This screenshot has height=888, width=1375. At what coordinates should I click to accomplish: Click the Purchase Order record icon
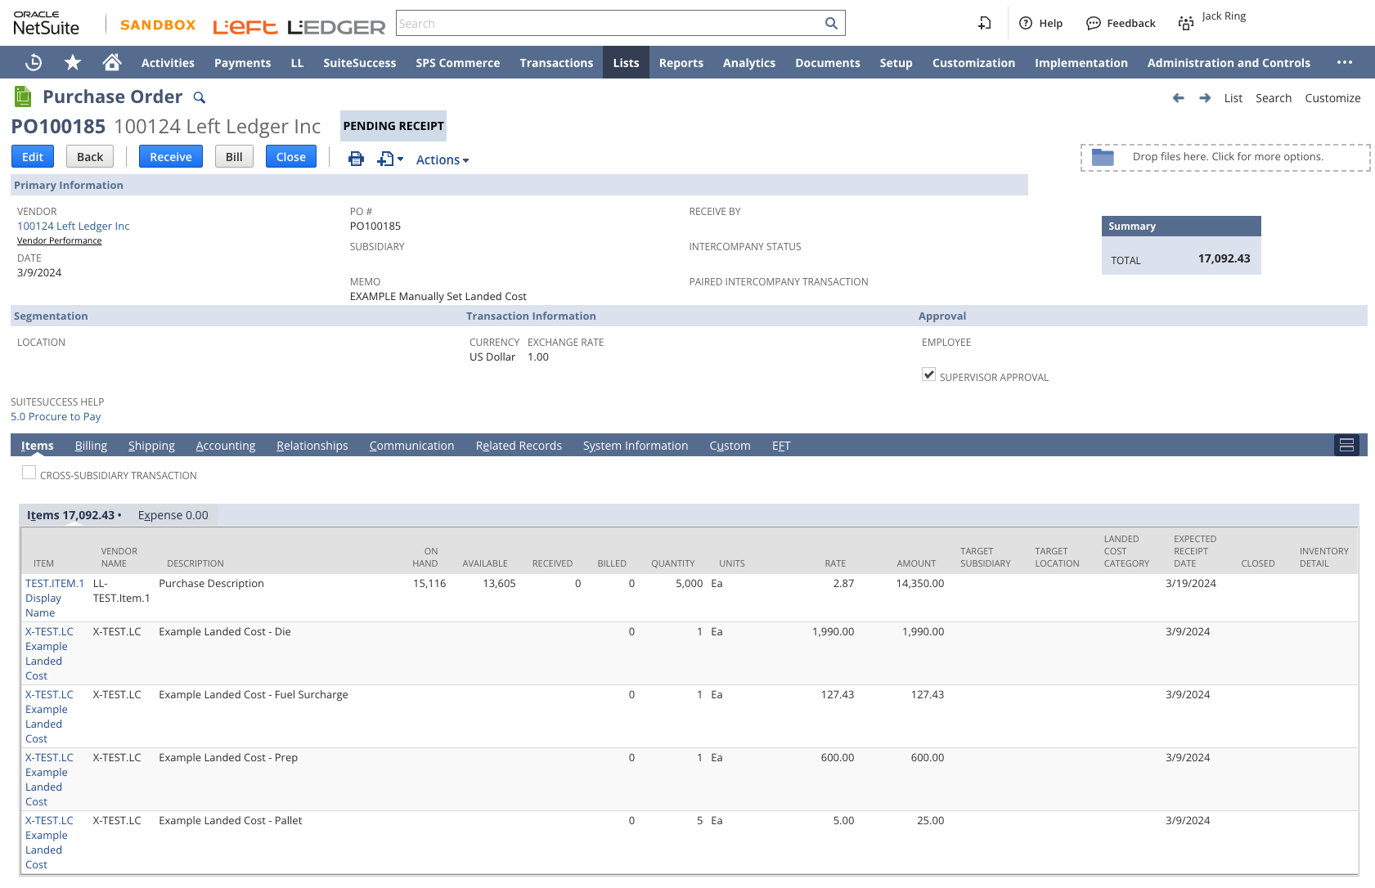pyautogui.click(x=23, y=96)
